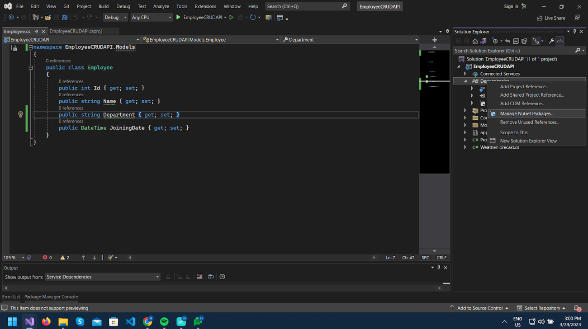Click the Save All toolbar icon
588x329 pixels.
65,18
